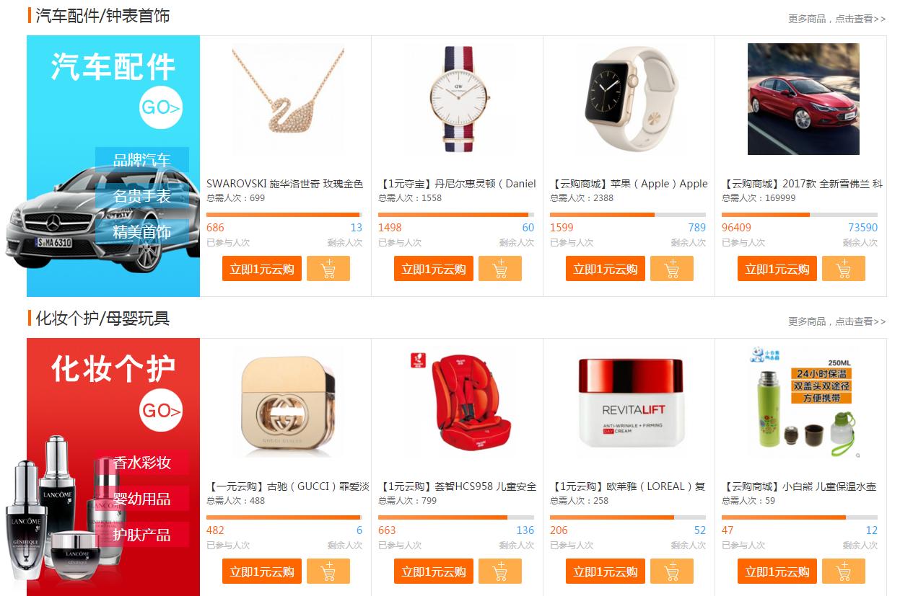This screenshot has width=900, height=596.
Task: Add the SWAROVSKI necklace to cart
Action: tap(328, 269)
